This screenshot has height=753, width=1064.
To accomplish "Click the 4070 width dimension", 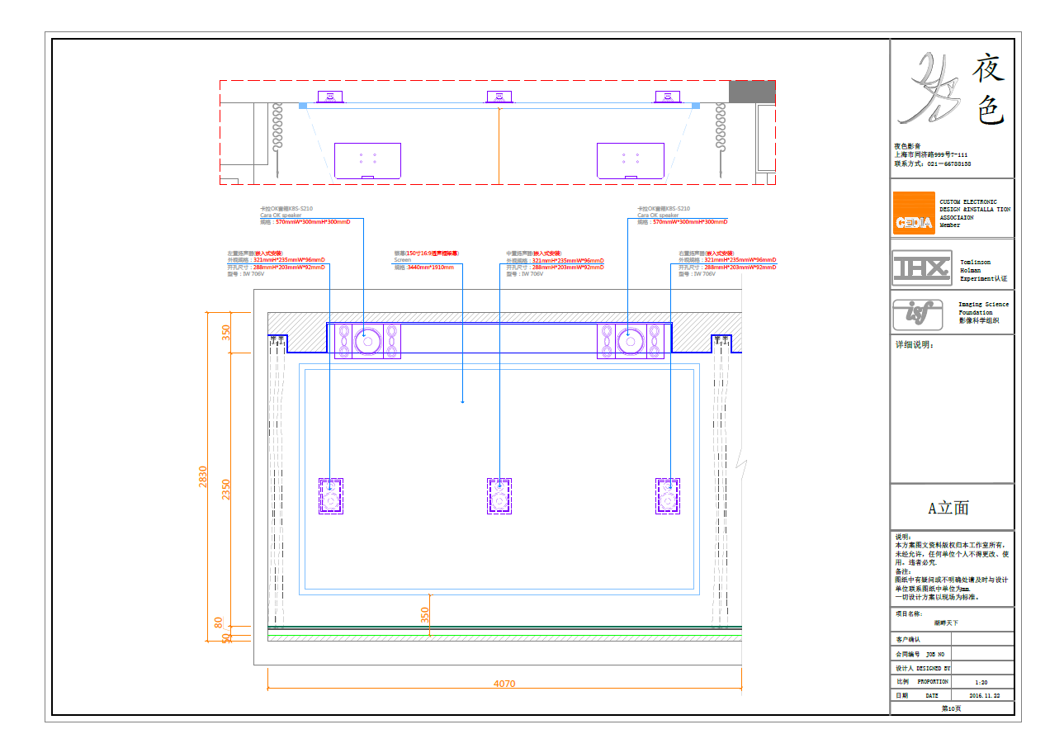I will (x=504, y=684).
